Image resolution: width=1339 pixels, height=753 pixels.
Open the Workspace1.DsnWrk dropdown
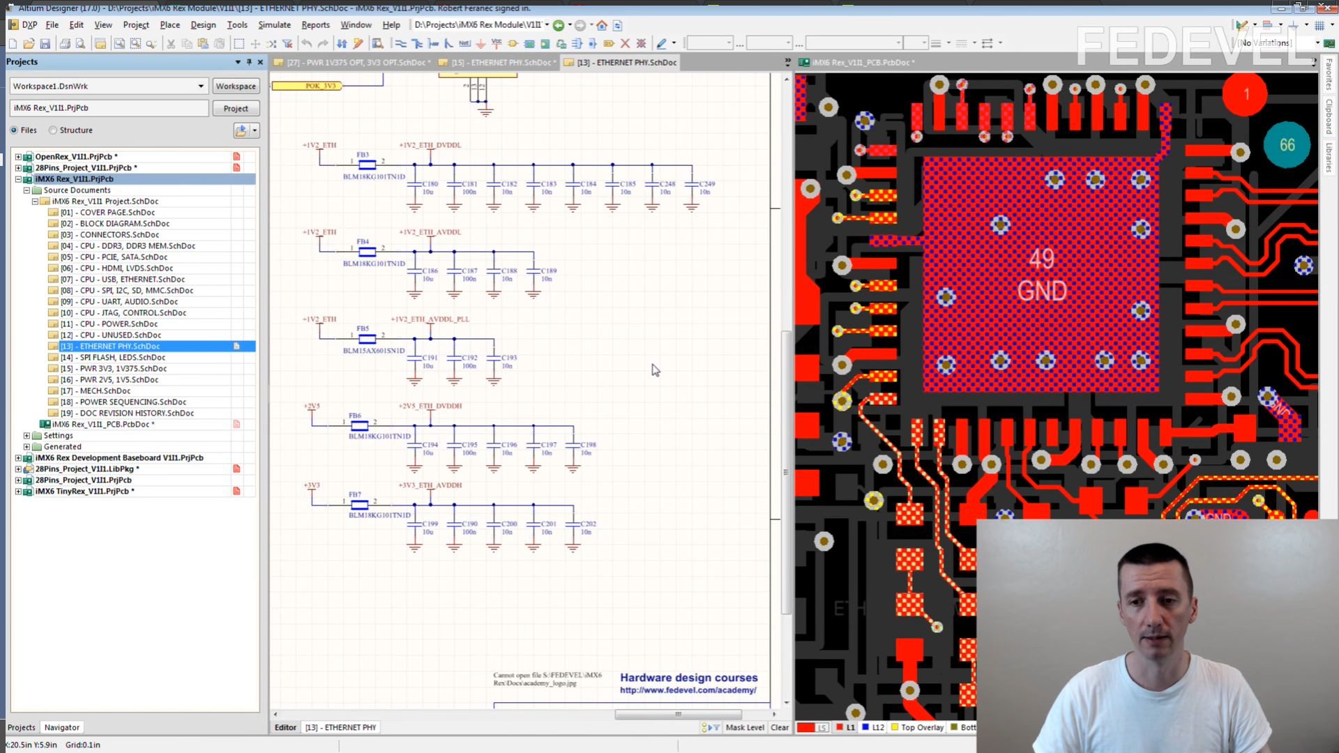coord(201,86)
